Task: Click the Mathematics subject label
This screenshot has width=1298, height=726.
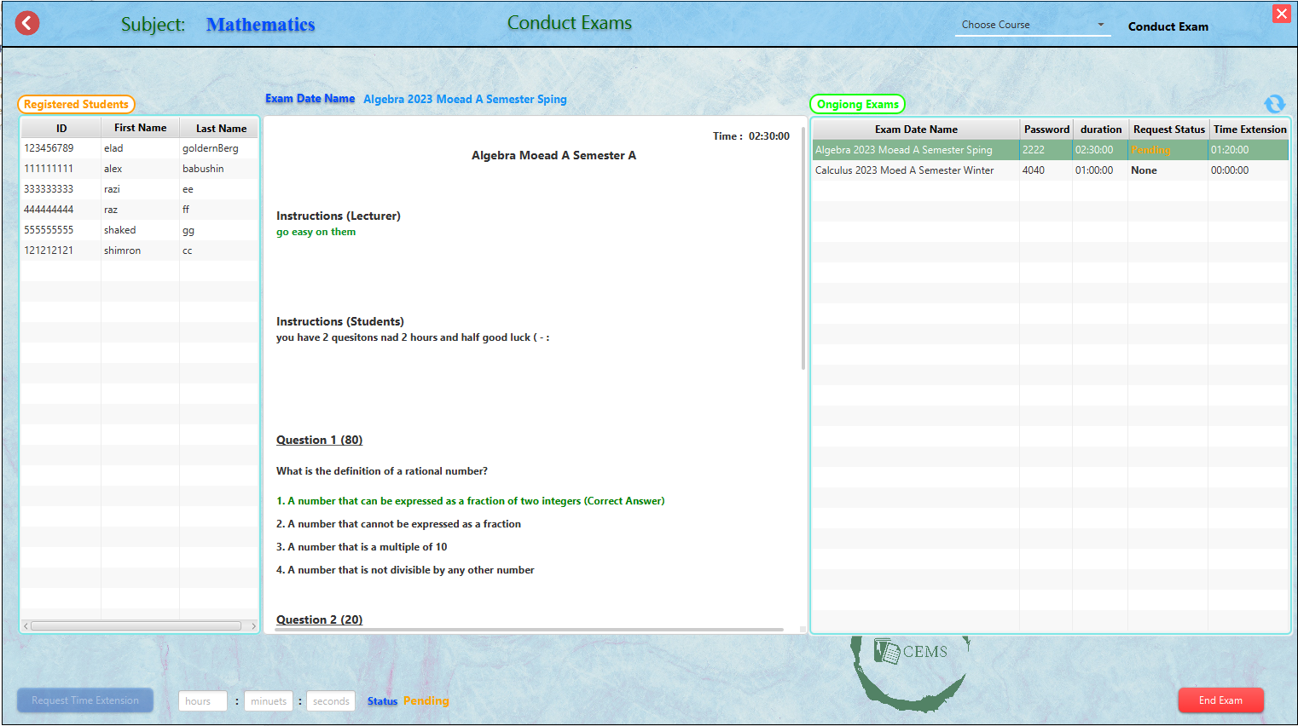Action: pos(260,24)
